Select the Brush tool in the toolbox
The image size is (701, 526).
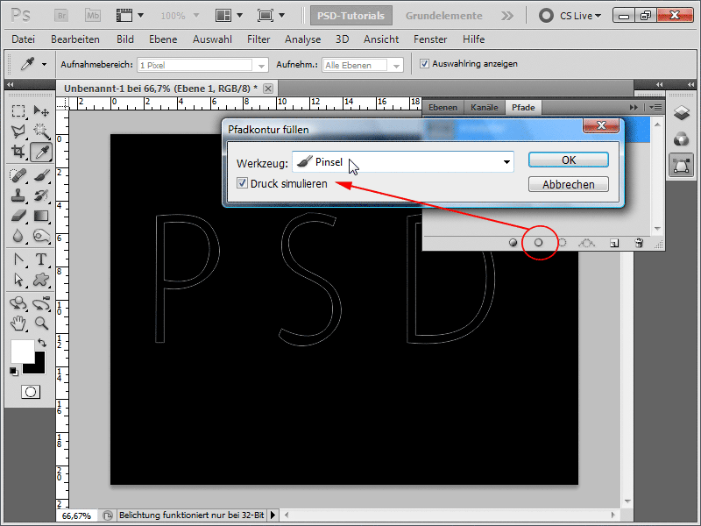click(x=41, y=174)
